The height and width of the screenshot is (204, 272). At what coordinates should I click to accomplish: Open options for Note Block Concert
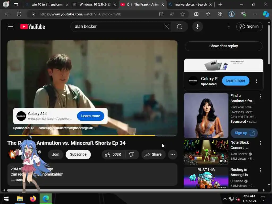click(x=260, y=143)
